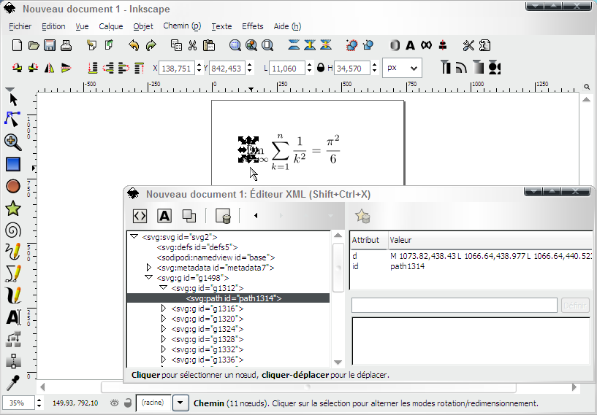Collapse the svg:g g1312 node
The height and width of the screenshot is (415, 597).
pos(164,288)
